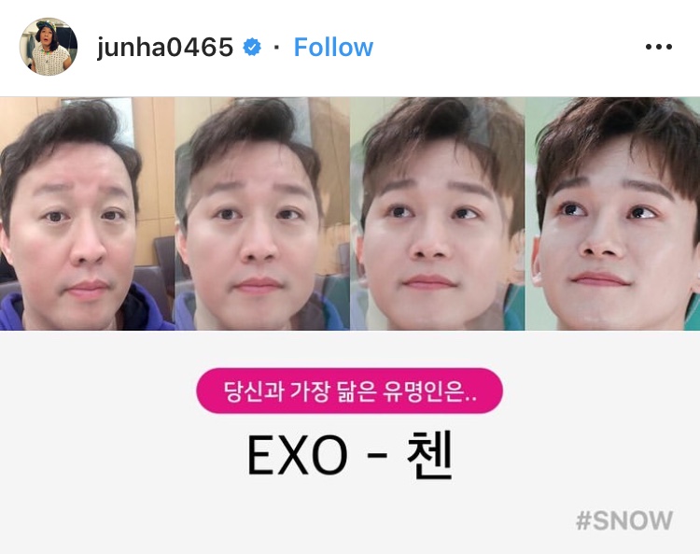
Task: Click the pink 당신과 가장 닮은 유명인은 label
Action: click(x=350, y=391)
